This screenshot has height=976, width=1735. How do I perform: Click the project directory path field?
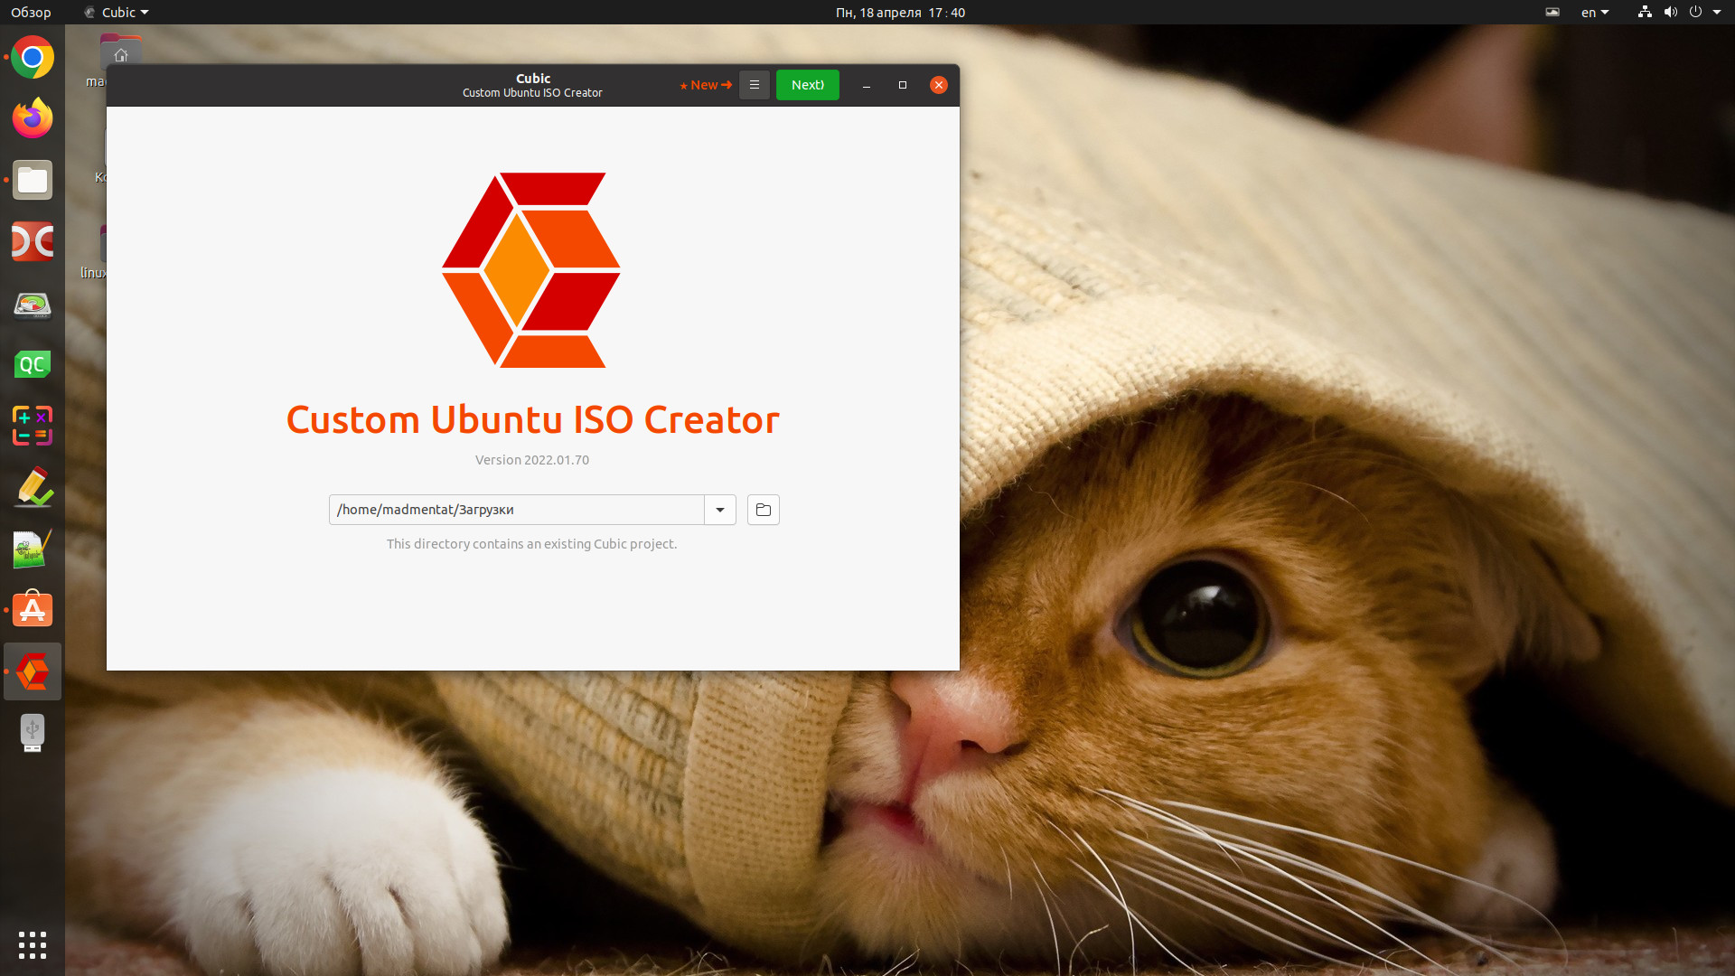click(517, 510)
